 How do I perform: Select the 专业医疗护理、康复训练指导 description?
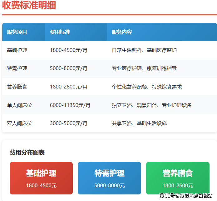pos(144,68)
